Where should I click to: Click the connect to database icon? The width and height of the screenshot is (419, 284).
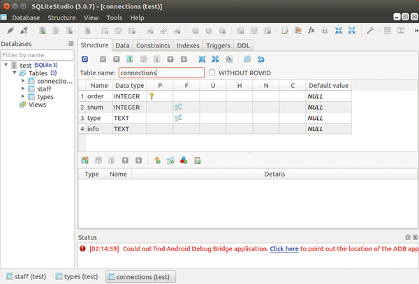coord(9,31)
